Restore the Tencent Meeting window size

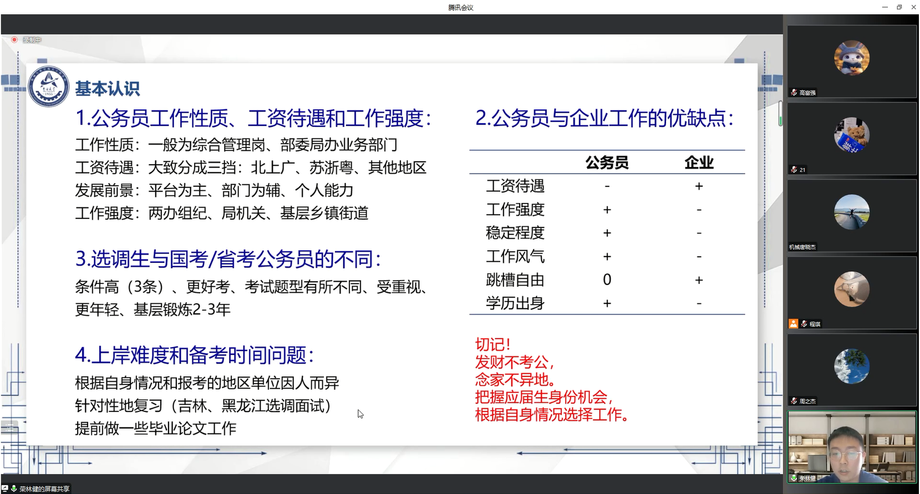pyautogui.click(x=899, y=7)
